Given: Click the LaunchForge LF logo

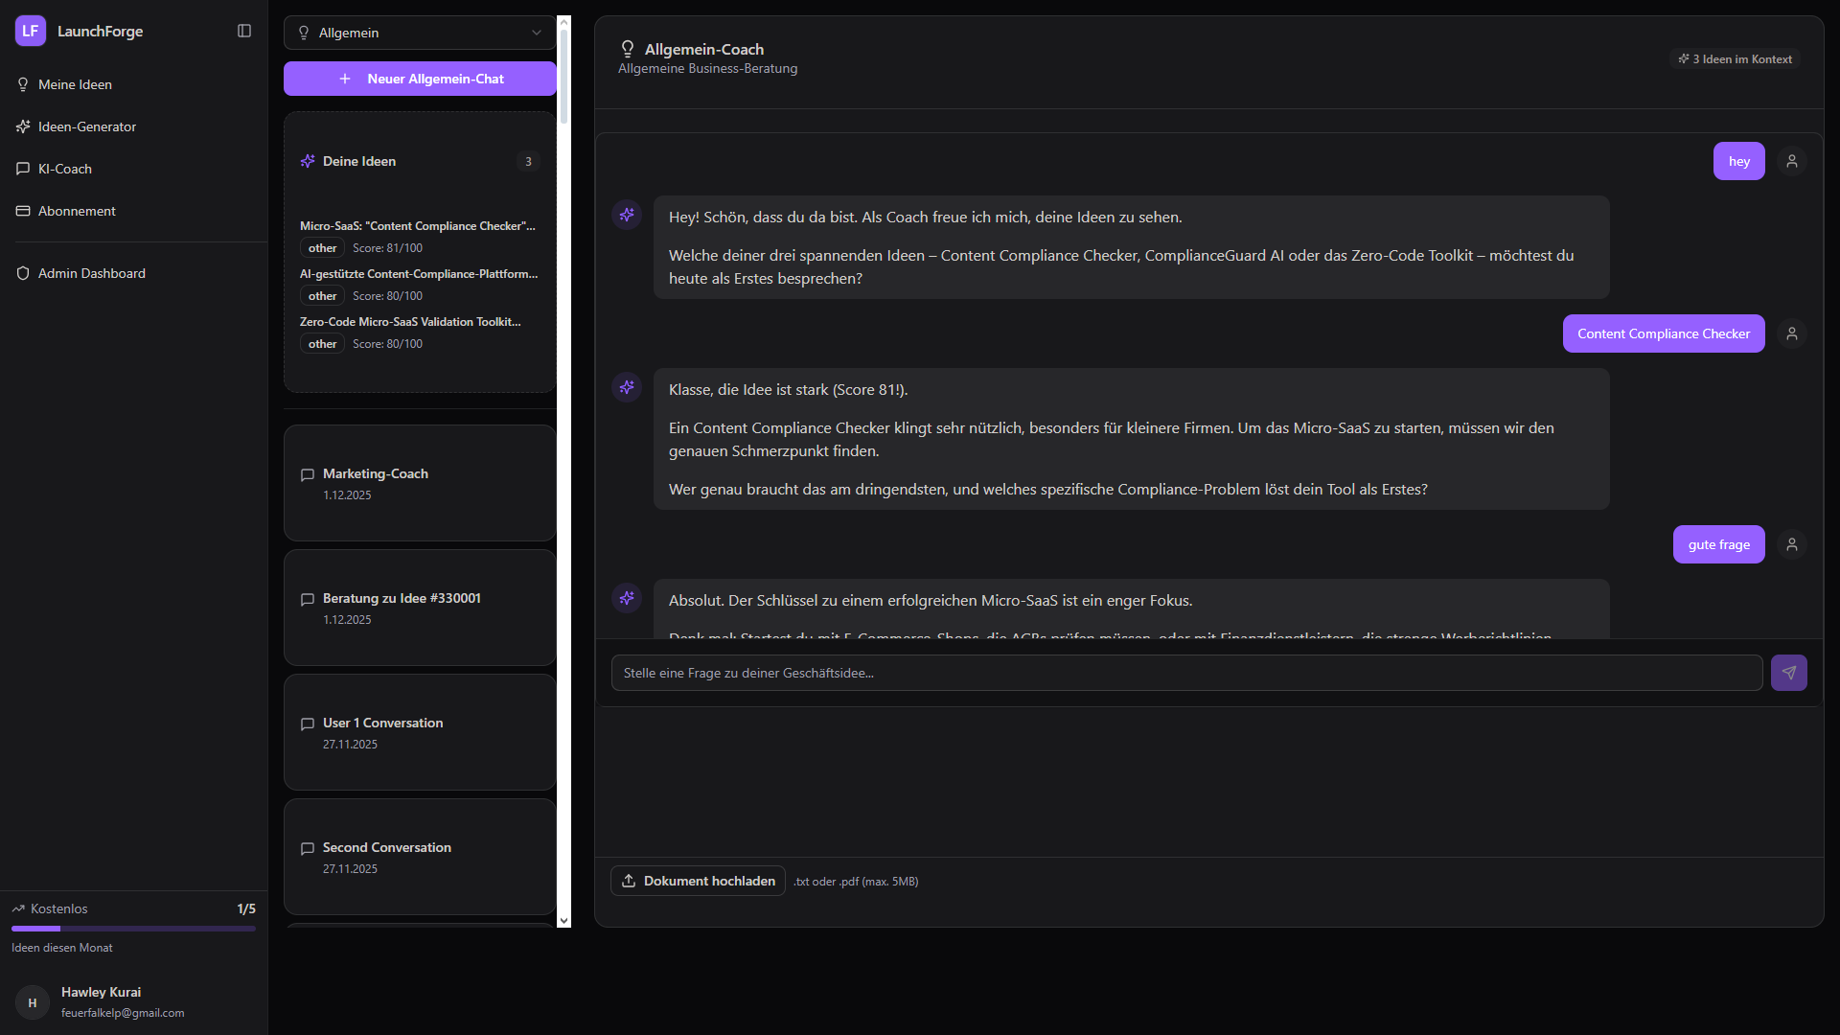Looking at the screenshot, I should 31,31.
